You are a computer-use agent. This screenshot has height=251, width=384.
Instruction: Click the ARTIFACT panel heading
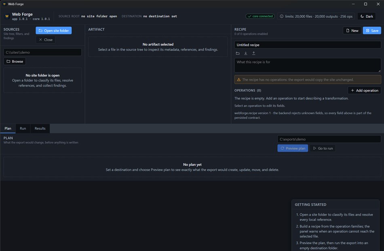pyautogui.click(x=96, y=29)
